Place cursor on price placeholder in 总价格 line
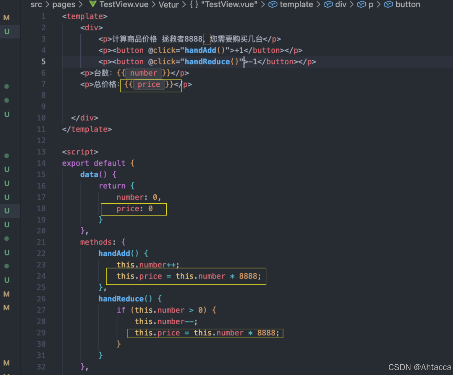Image resolution: width=453 pixels, height=375 pixels. click(149, 84)
